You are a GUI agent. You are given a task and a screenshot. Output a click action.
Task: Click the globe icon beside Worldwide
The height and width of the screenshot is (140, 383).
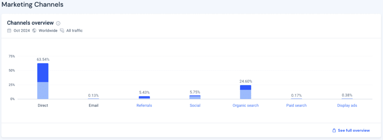pos(34,31)
